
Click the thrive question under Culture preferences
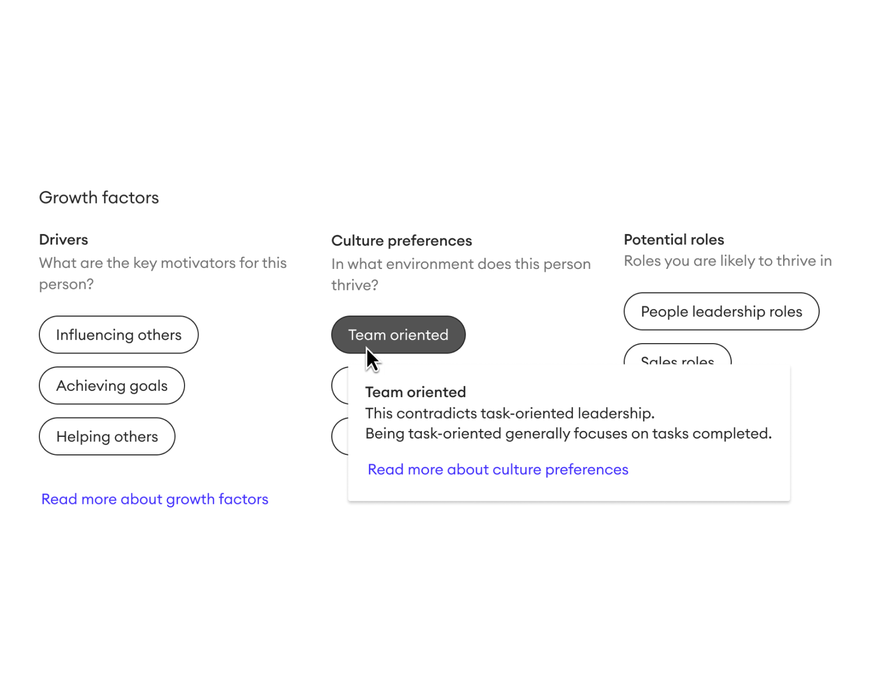pyautogui.click(x=460, y=274)
